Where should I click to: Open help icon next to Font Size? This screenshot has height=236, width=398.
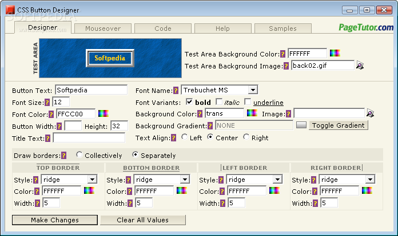coord(47,103)
